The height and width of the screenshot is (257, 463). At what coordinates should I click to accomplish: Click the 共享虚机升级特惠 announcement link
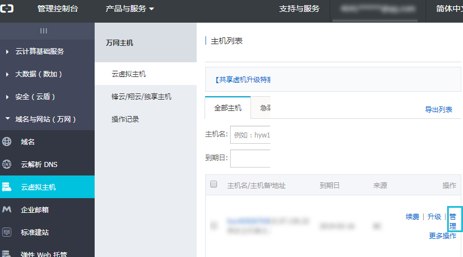(243, 80)
